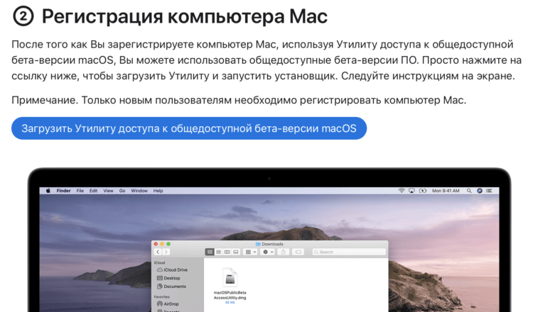533x312 pixels.
Task: Click the Finder Search field
Action: [349, 252]
